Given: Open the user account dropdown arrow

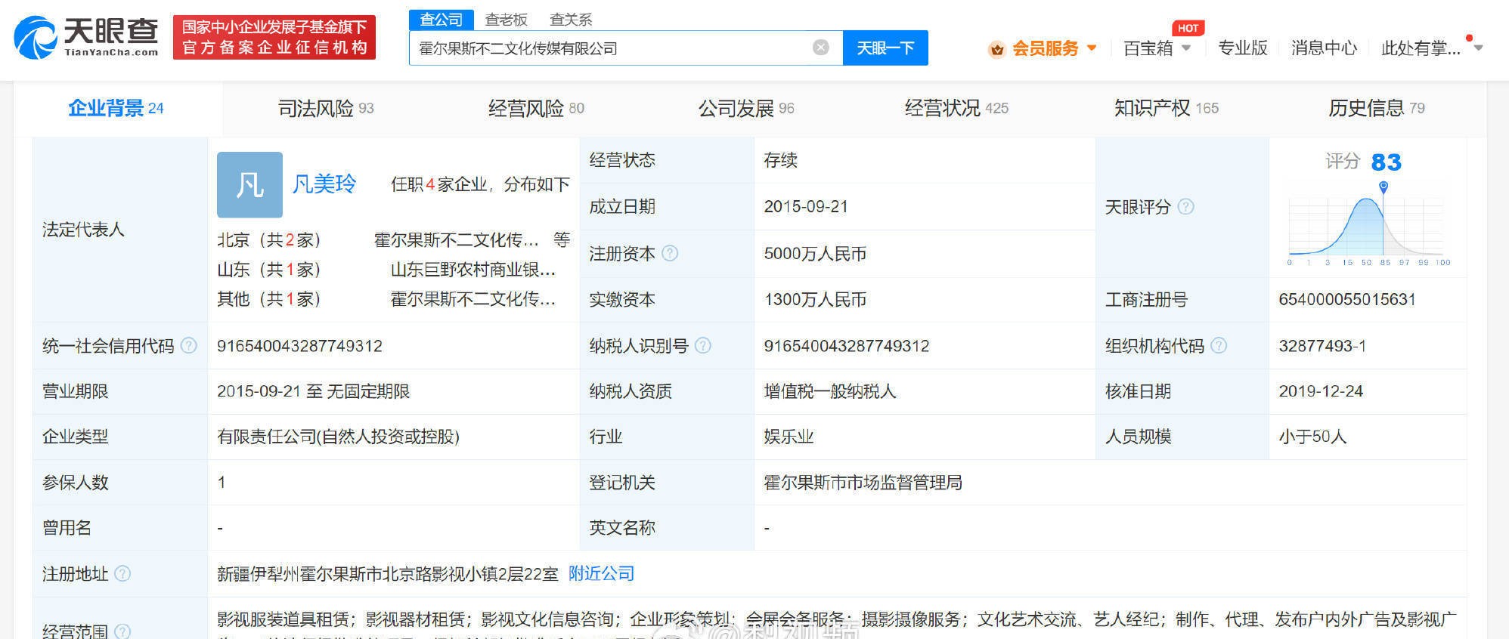Looking at the screenshot, I should point(1478,48).
